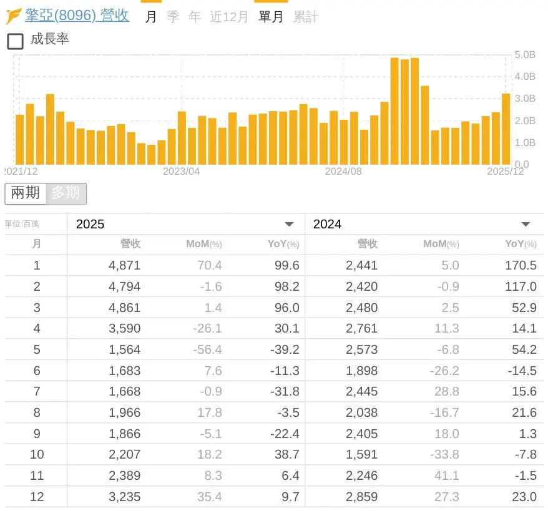Open the 擎亞(8096) 營收 link
The image size is (548, 511).
click(77, 16)
